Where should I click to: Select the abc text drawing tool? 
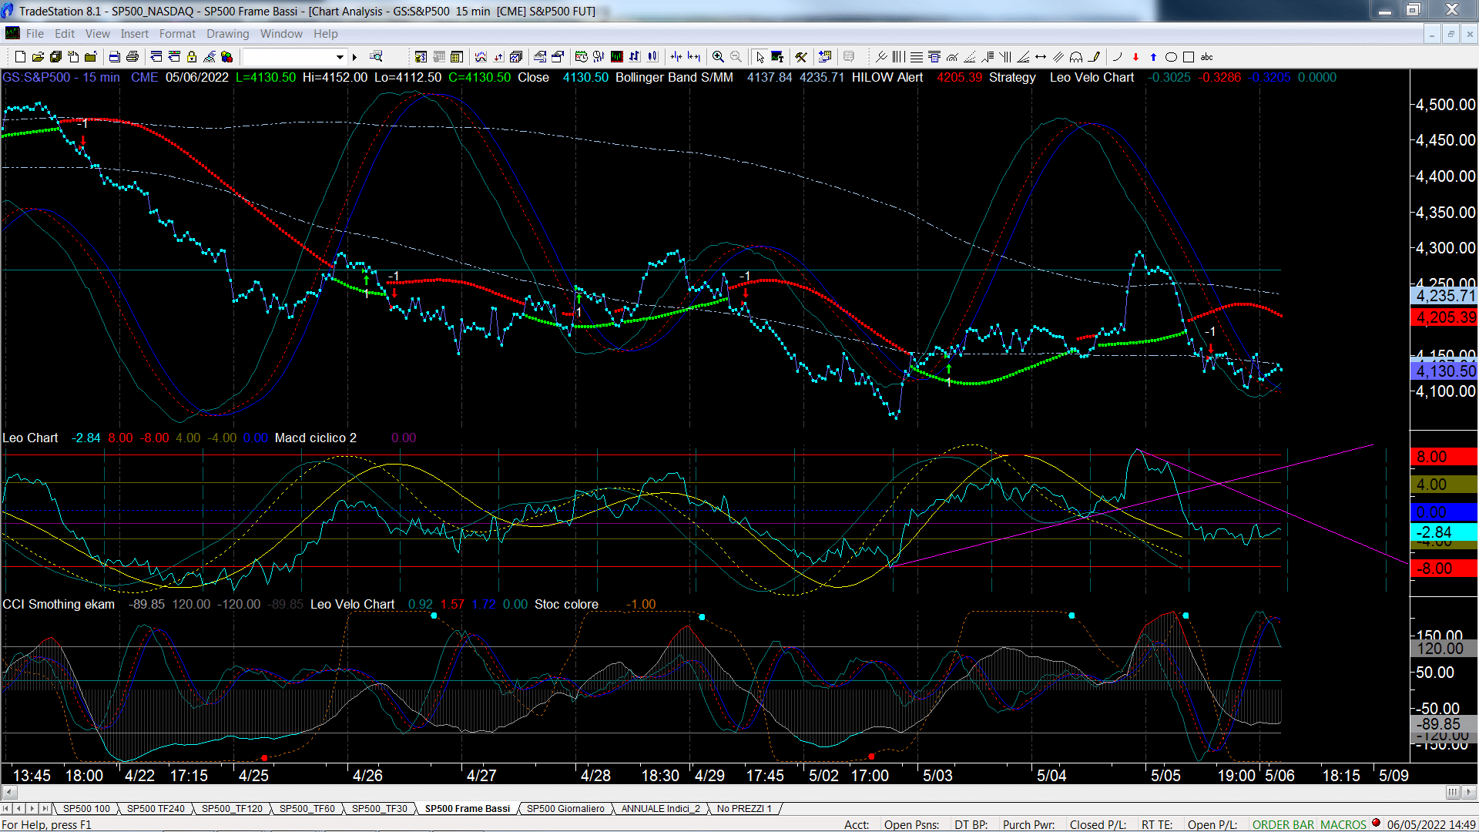point(1207,56)
